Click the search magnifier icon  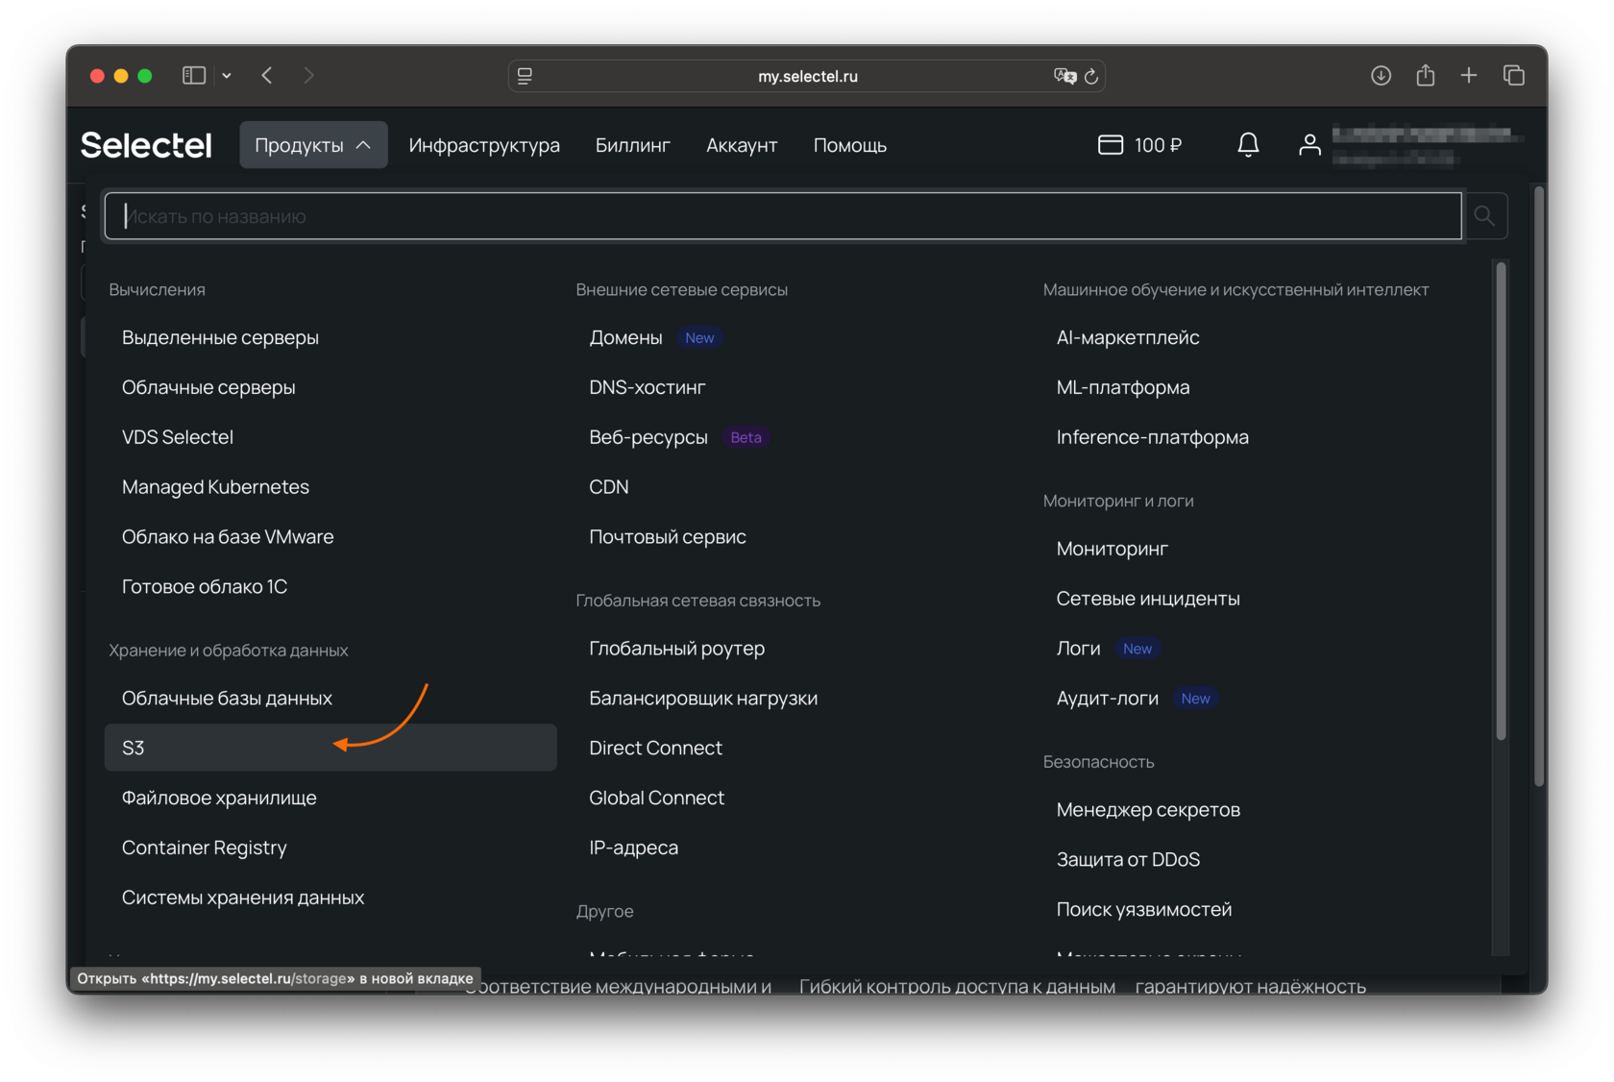1484,216
